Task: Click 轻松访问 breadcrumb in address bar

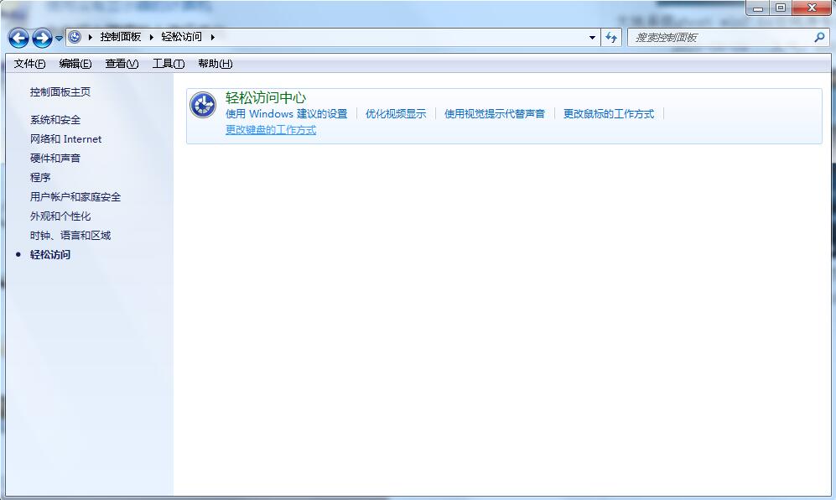Action: point(181,37)
